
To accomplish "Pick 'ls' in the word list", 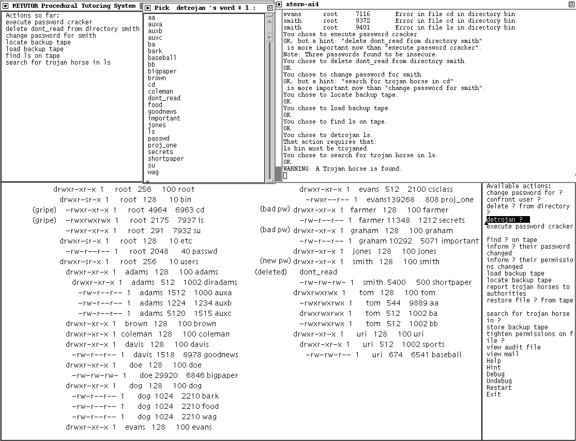I will click(x=151, y=131).
